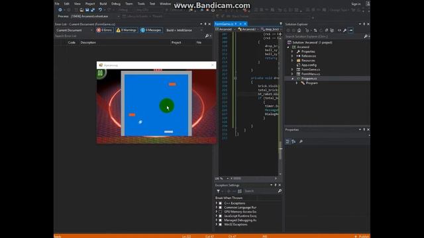424x238 pixels.
Task: Open the Build menu
Action: 103,4
